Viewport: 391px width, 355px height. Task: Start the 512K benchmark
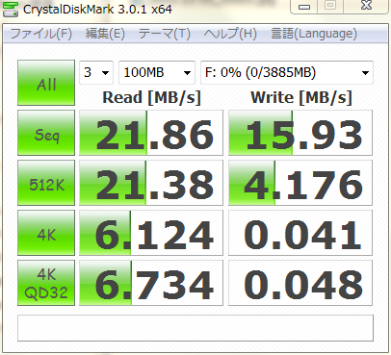(x=46, y=183)
